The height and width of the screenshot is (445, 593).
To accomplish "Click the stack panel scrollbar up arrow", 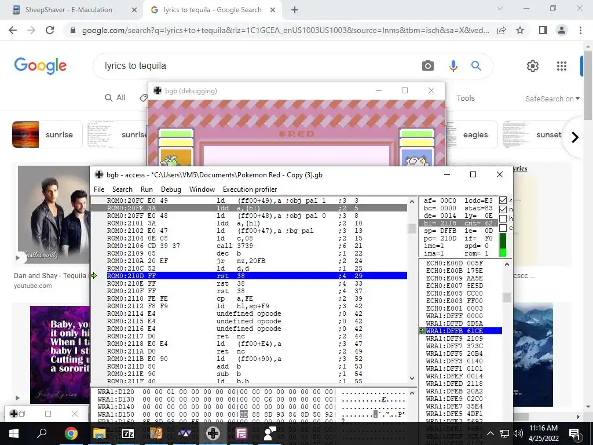I will tap(507, 264).
